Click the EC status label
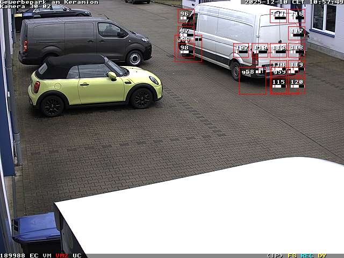Viewport: 344px width, 258px height. [x=34, y=255]
